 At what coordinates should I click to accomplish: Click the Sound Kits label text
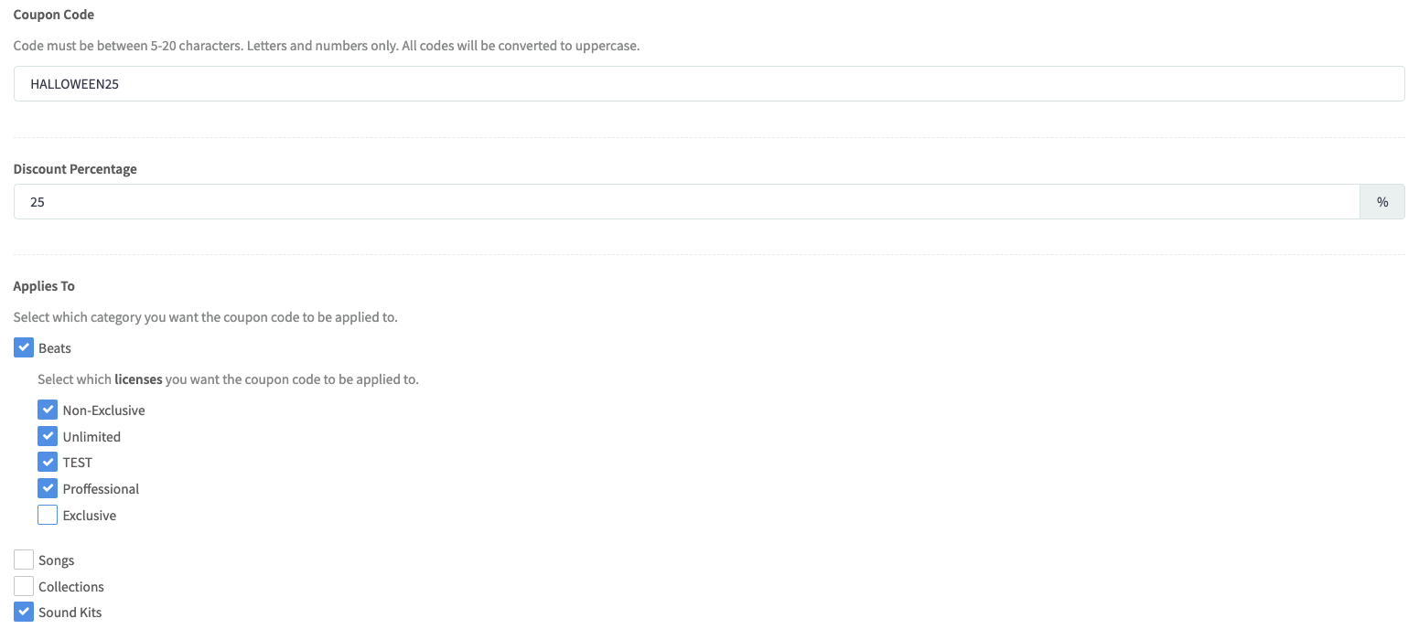(x=70, y=613)
